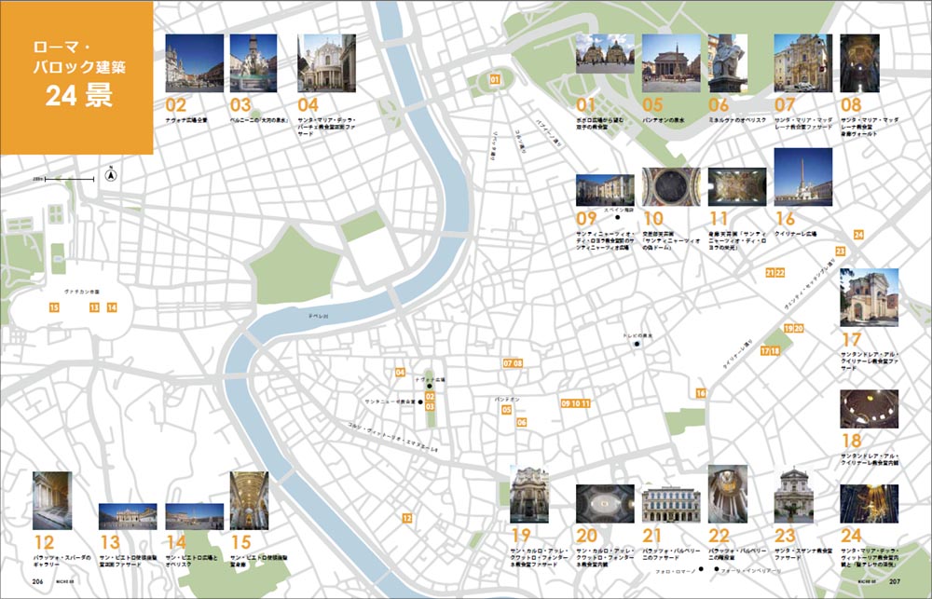Click the title "ローマ・バロック建築 24景"
Image resolution: width=932 pixels, height=599 pixels.
[79, 73]
